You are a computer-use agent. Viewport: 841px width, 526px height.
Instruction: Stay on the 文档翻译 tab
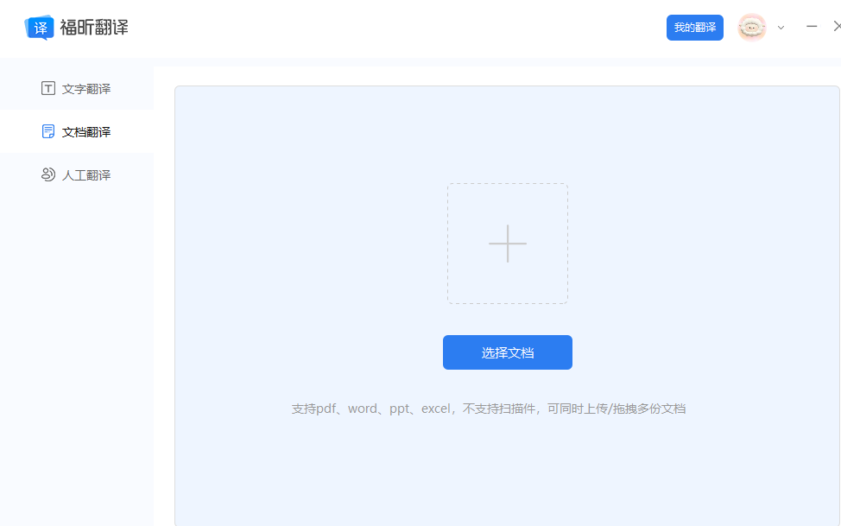[86, 131]
